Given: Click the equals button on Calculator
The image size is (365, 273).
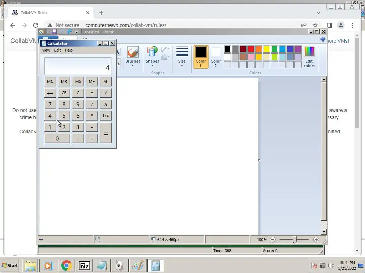Looking at the screenshot, I should click(x=106, y=133).
